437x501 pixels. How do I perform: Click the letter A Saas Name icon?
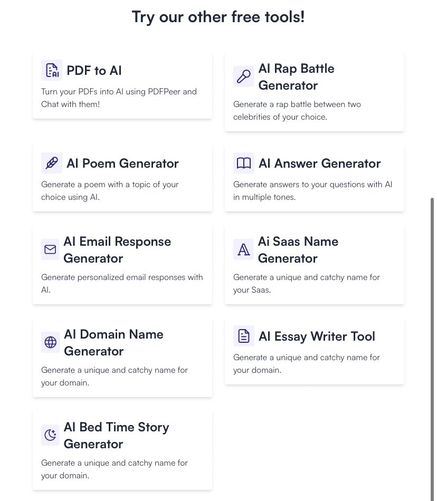point(243,249)
